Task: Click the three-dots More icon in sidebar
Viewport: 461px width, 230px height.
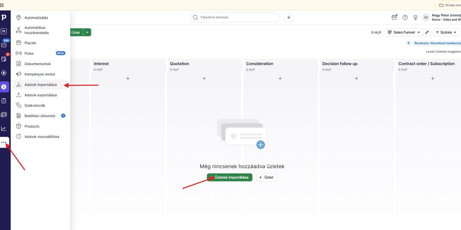Action: coord(4,142)
